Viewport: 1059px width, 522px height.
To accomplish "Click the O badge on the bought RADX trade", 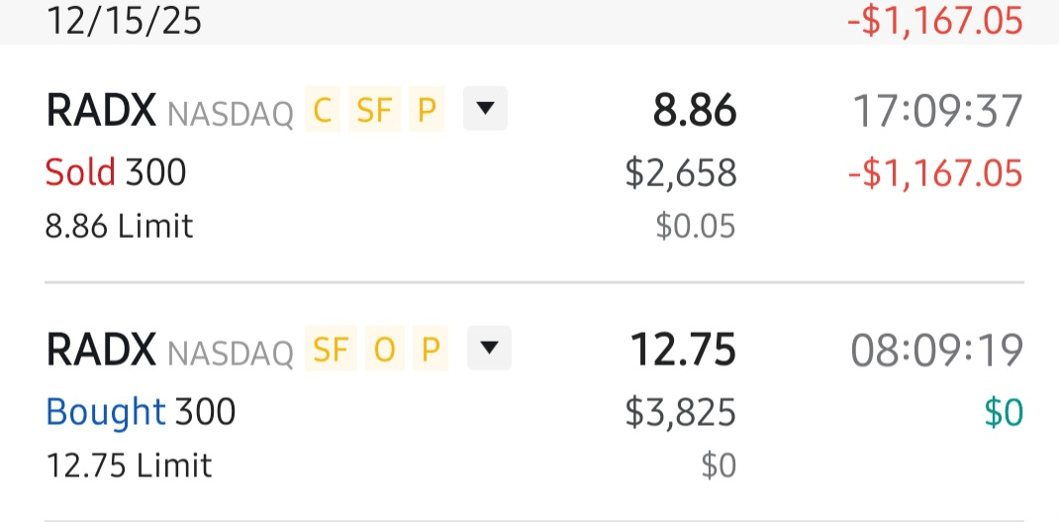I will tap(383, 349).
